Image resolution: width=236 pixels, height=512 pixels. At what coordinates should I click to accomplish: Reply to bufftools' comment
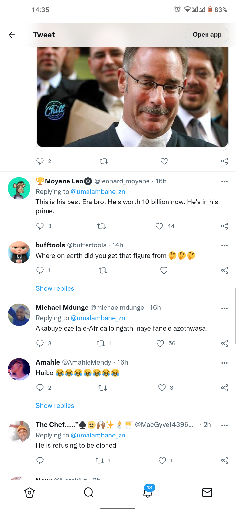pos(40,270)
